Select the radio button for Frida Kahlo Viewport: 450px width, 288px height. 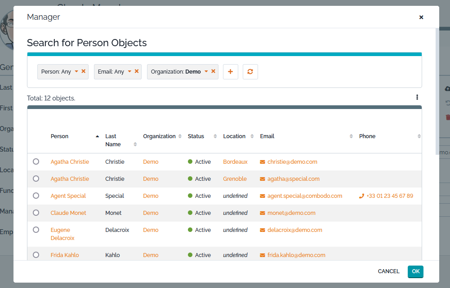tap(36, 254)
